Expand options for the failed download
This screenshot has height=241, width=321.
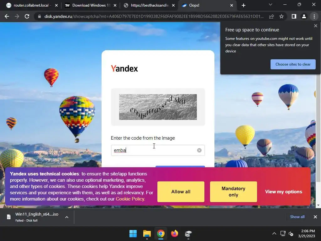[67, 217]
